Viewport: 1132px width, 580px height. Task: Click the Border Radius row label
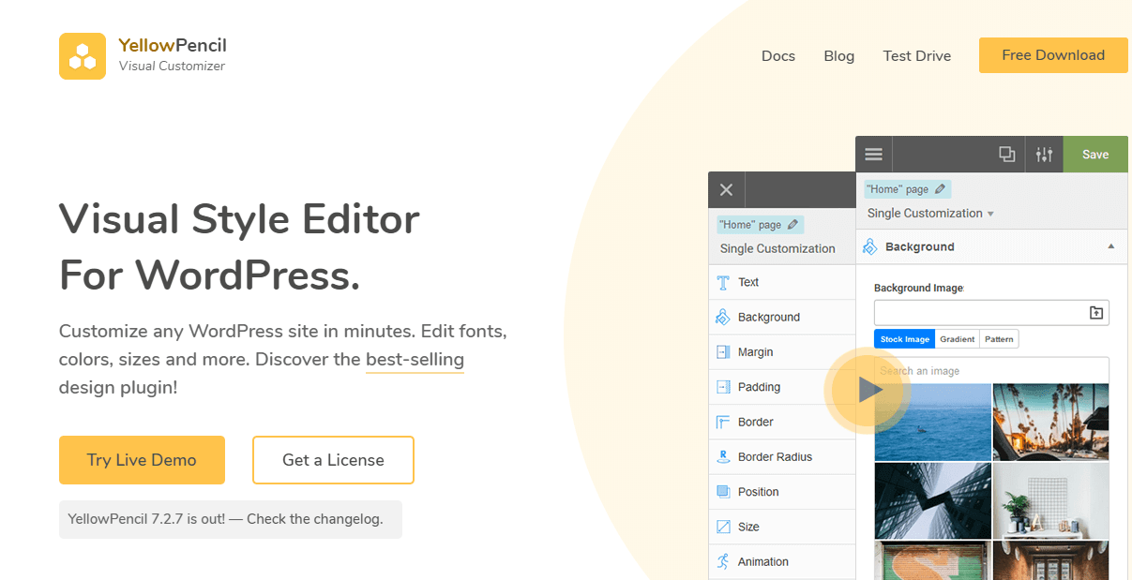[776, 457]
